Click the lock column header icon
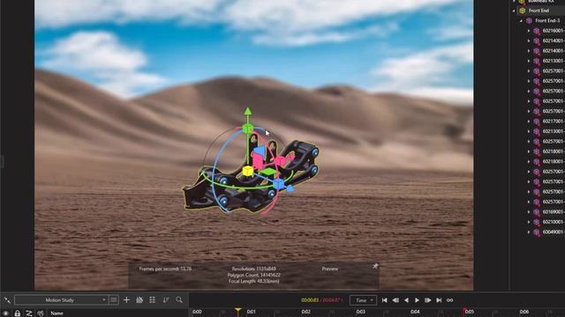The image size is (565, 317). pos(18,313)
